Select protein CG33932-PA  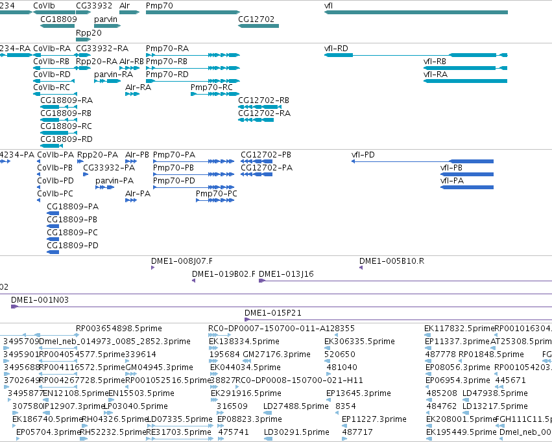pyautogui.click(x=86, y=174)
